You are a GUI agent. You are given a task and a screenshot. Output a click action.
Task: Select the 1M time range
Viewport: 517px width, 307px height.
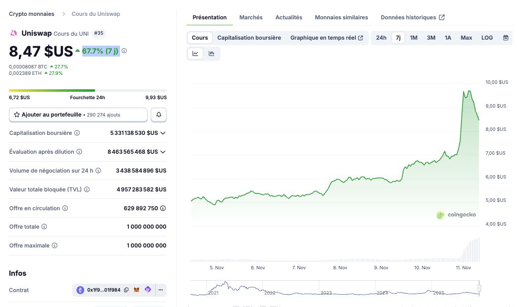(413, 38)
